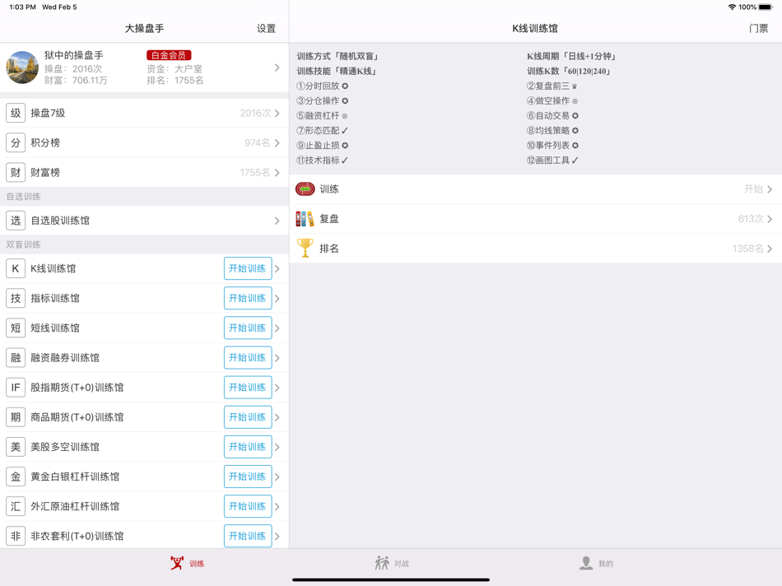Tap the battery status icon
This screenshot has width=782, height=586.
766,7
